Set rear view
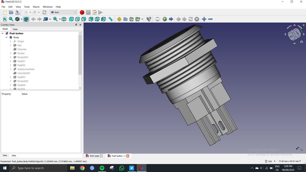Image resolution: width=306 pixels, height=172 pixels. pyautogui.click(x=91, y=19)
